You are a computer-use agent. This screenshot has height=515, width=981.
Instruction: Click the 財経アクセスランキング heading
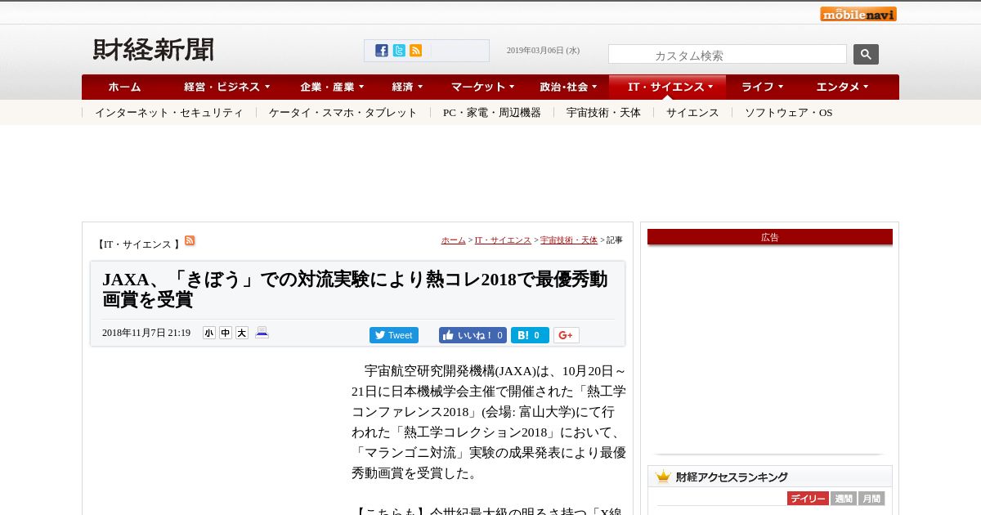(732, 477)
